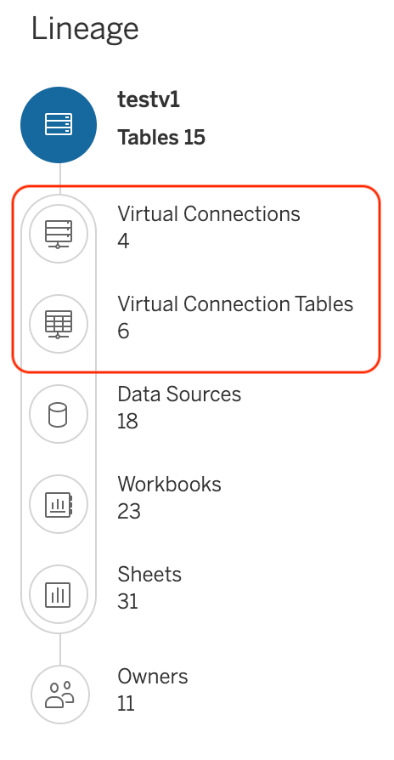
Task: Click the Lineage heading
Action: click(85, 29)
